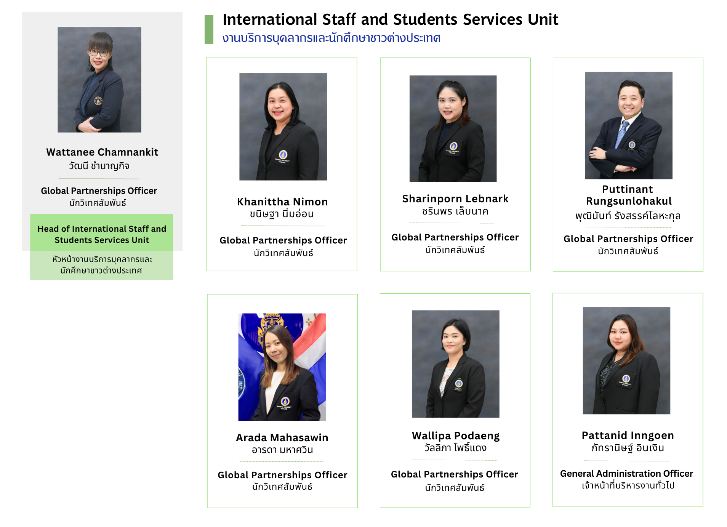Click the Head of International Staff green badge

[x=102, y=234]
